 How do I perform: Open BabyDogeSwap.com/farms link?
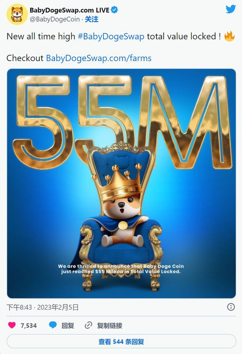tap(99, 58)
